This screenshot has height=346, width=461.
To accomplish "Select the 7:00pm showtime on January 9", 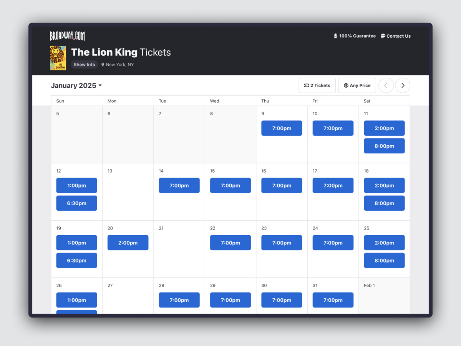I will coord(282,128).
